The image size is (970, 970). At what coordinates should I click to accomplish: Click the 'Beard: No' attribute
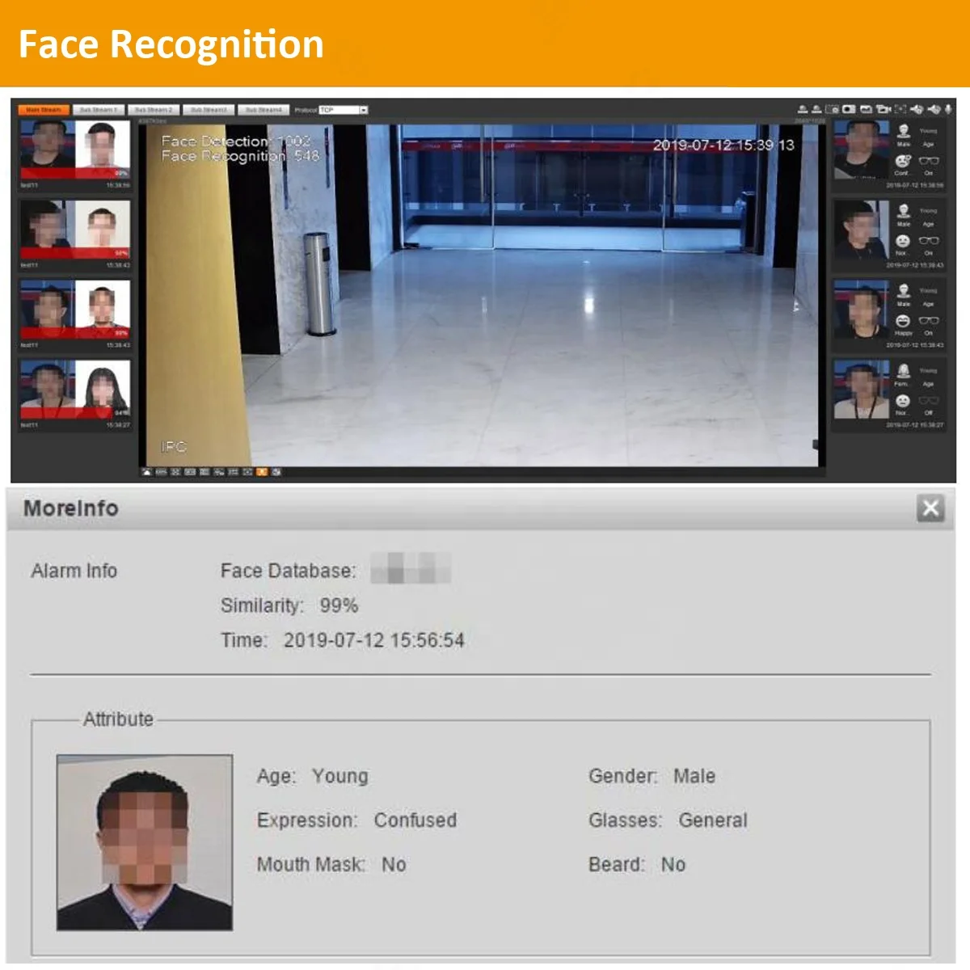point(637,865)
